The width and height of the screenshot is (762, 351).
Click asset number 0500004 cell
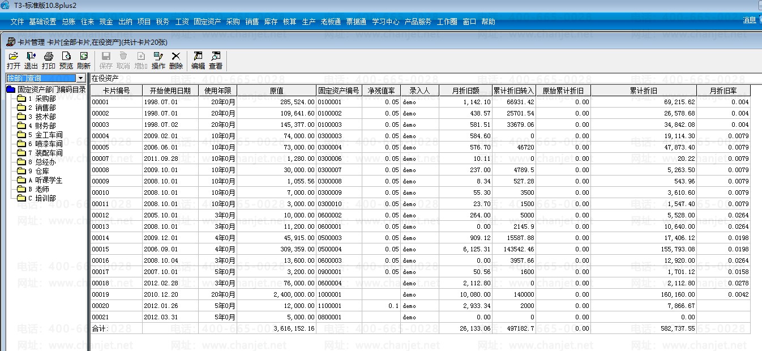(x=339, y=249)
